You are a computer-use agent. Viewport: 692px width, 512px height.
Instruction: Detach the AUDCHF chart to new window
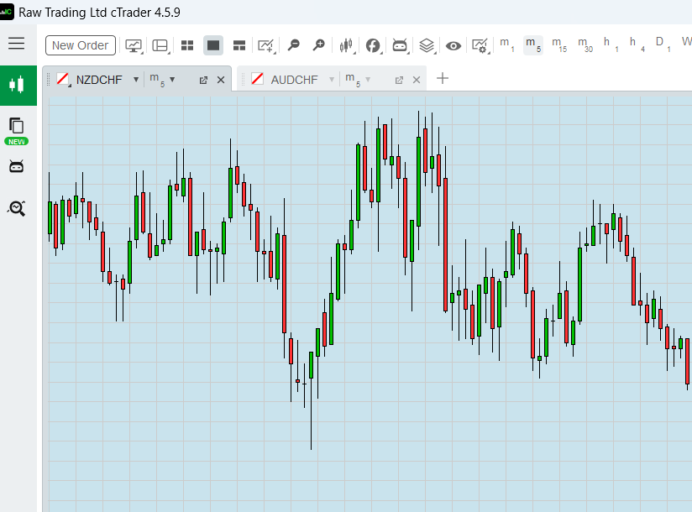(x=399, y=81)
